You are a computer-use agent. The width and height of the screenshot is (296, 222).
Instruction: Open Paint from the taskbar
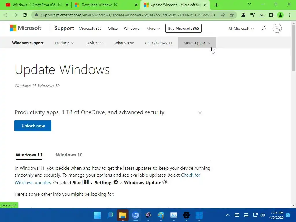click(161, 215)
